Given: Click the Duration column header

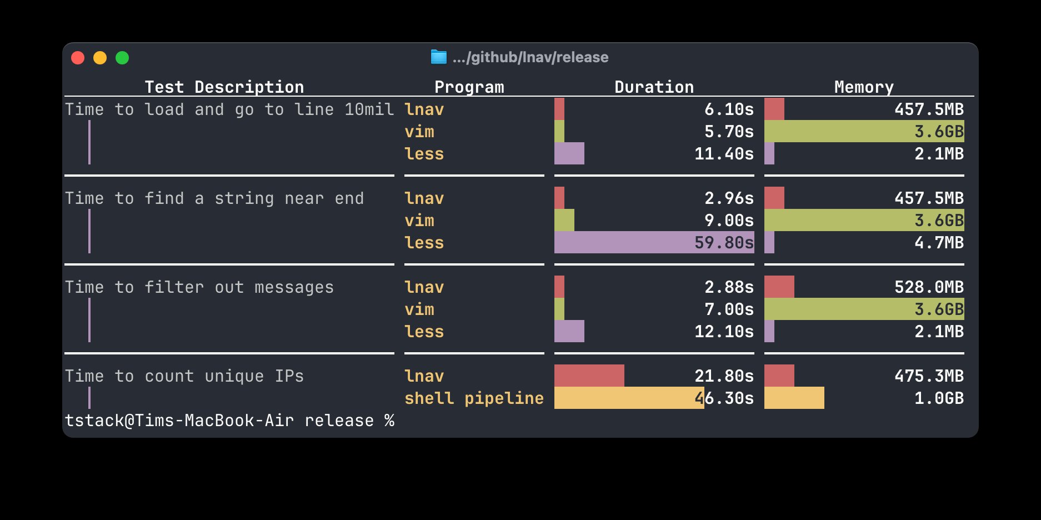Looking at the screenshot, I should (654, 87).
